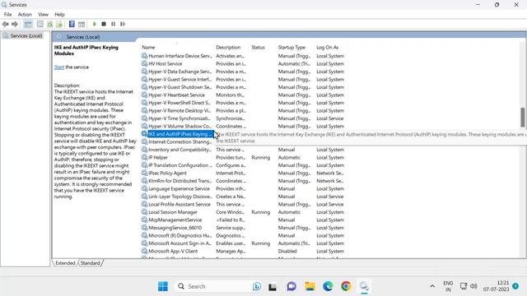Select Language Experience Service row
Screen dimensions: 527x296
point(244,188)
